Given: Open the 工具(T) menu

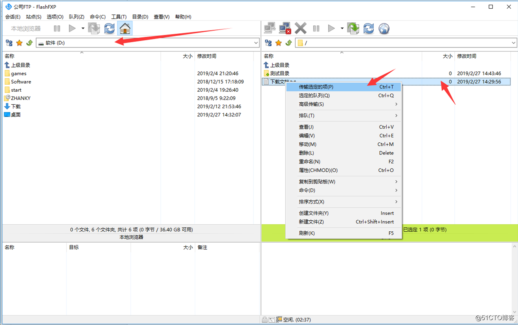Looking at the screenshot, I should [119, 17].
